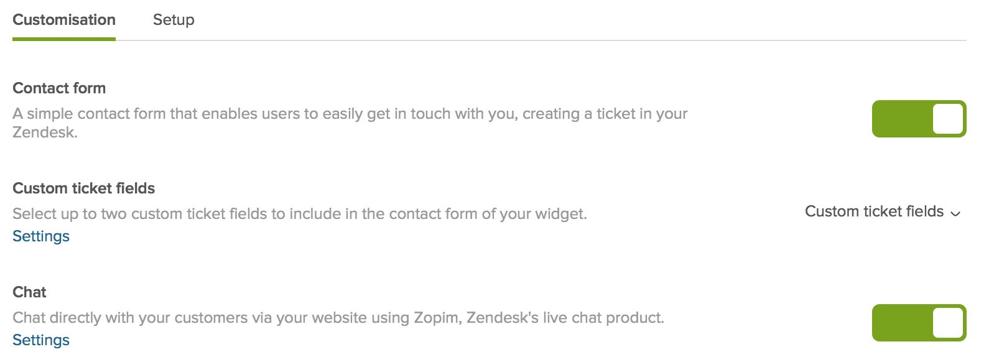Click the white knob of Chat toggle
The image size is (994, 362).
[948, 323]
